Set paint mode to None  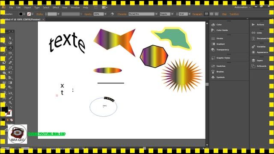[x=12, y=120]
